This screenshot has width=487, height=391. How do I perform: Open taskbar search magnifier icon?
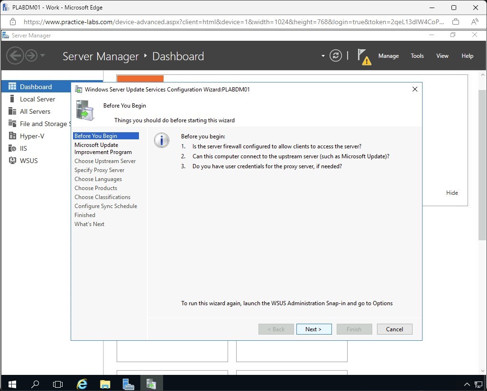click(x=35, y=383)
